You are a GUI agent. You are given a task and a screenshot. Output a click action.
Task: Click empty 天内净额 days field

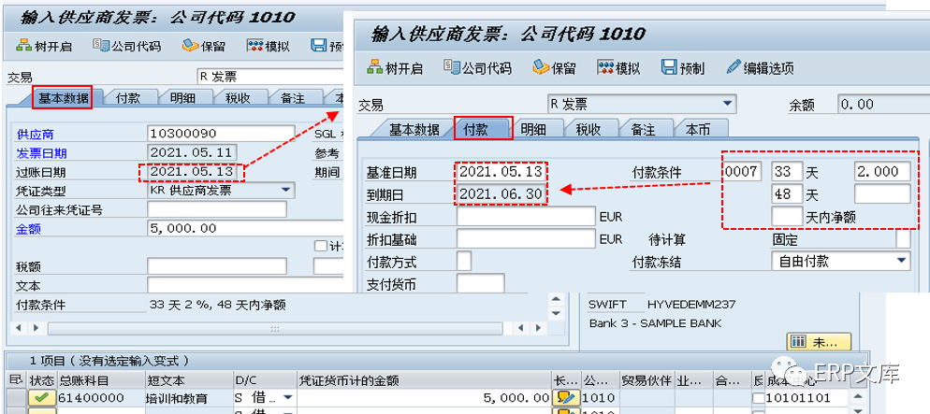pyautogui.click(x=787, y=216)
